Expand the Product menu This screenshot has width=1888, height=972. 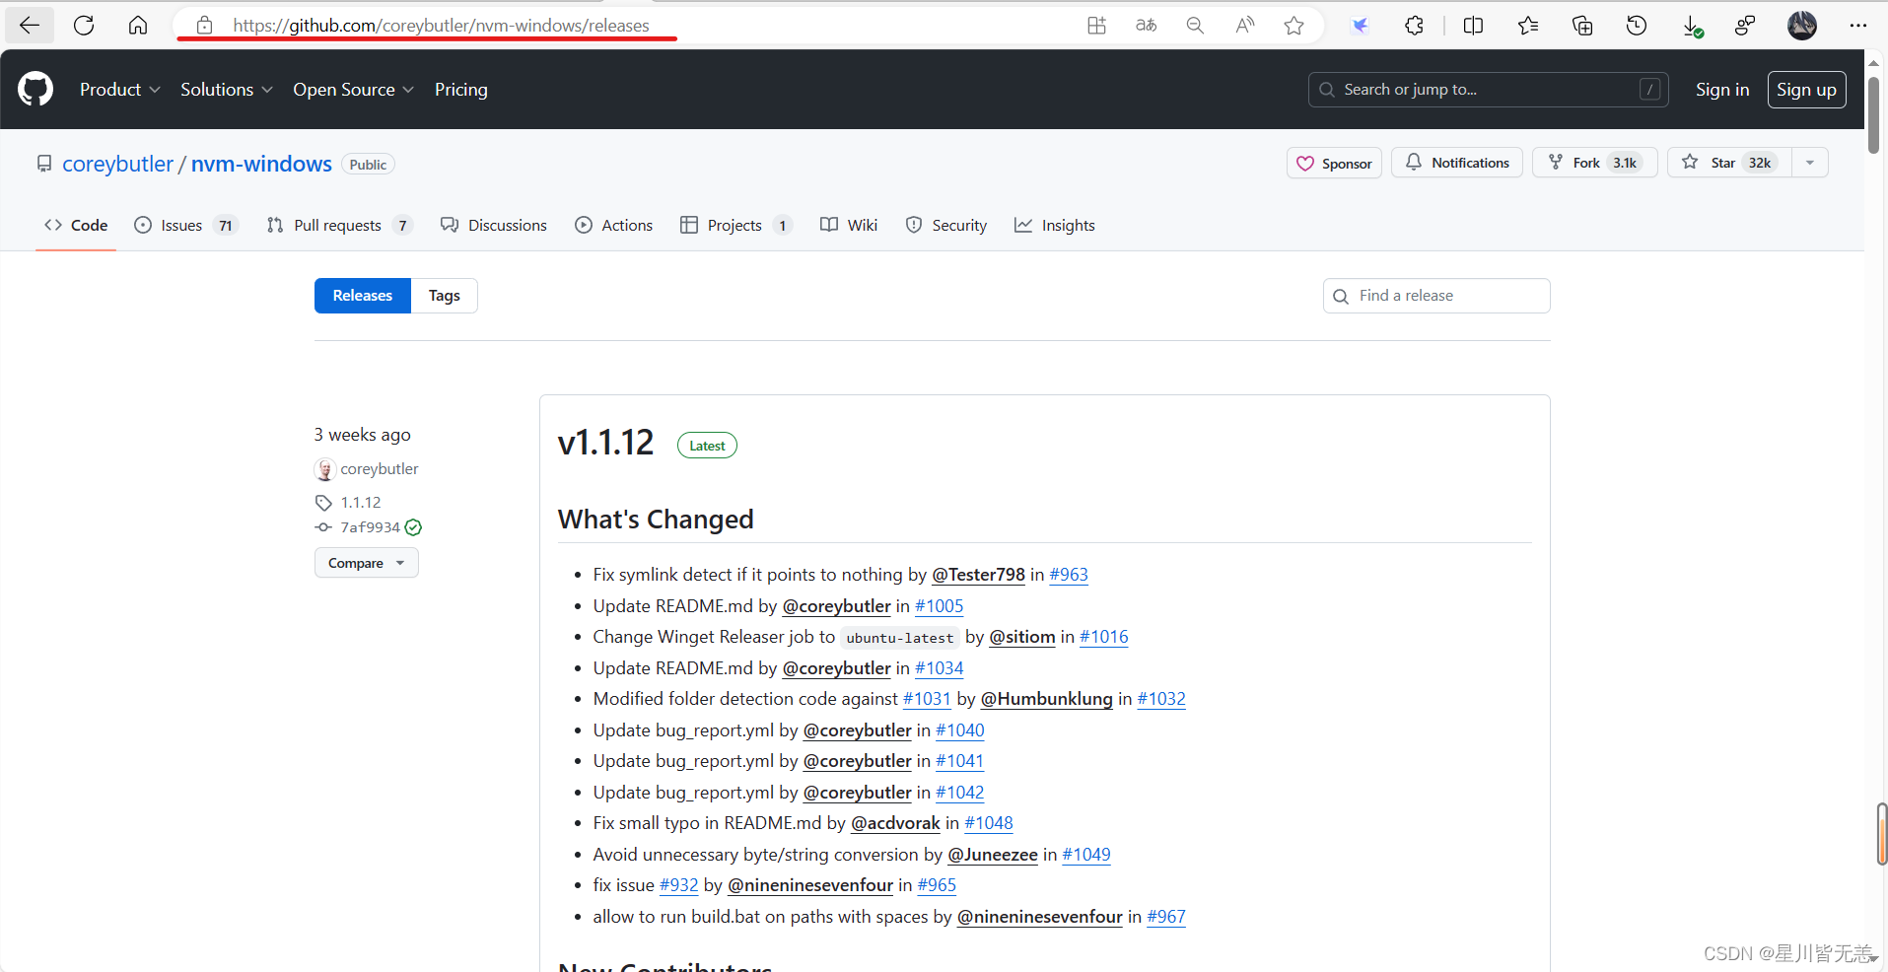point(119,89)
